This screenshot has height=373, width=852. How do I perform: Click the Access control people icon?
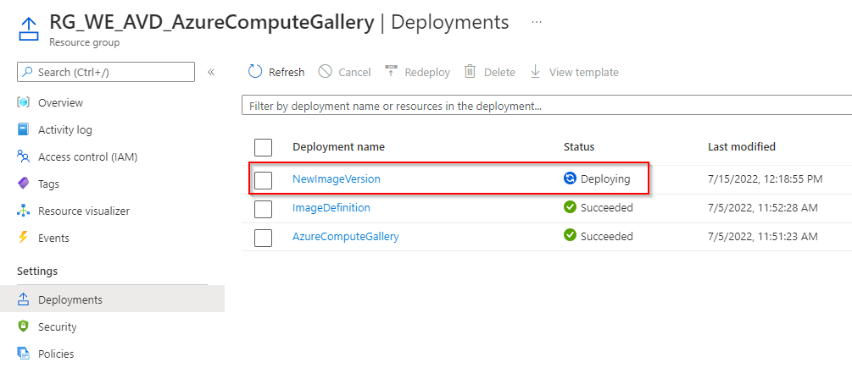tap(23, 156)
